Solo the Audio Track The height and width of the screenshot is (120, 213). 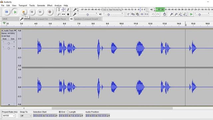12,39
